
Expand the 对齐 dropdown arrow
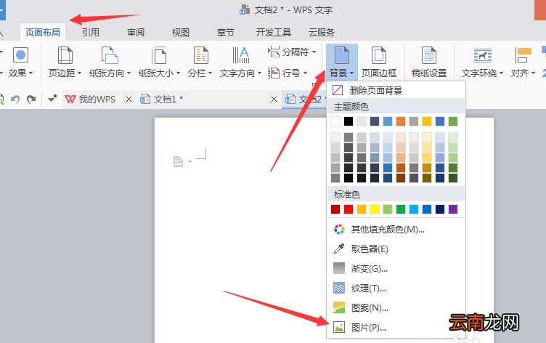pyautogui.click(x=533, y=73)
